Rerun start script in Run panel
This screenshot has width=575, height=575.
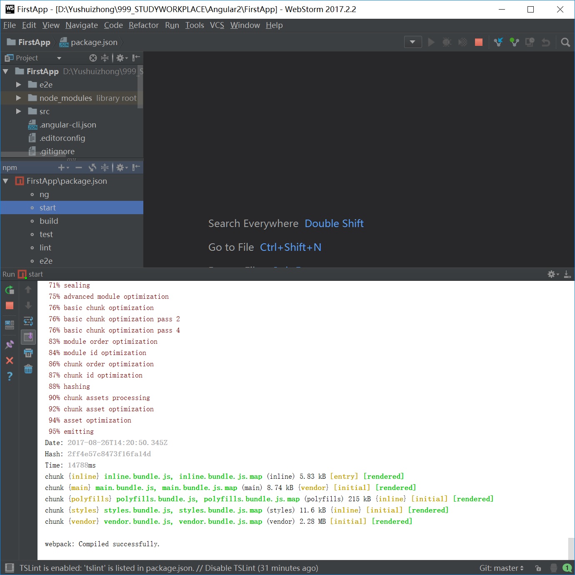pyautogui.click(x=10, y=290)
